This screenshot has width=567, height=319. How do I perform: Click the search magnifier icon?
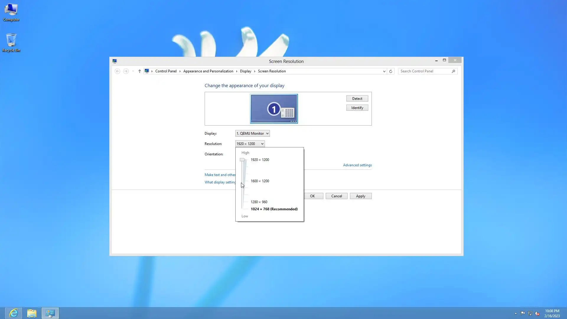coord(453,71)
